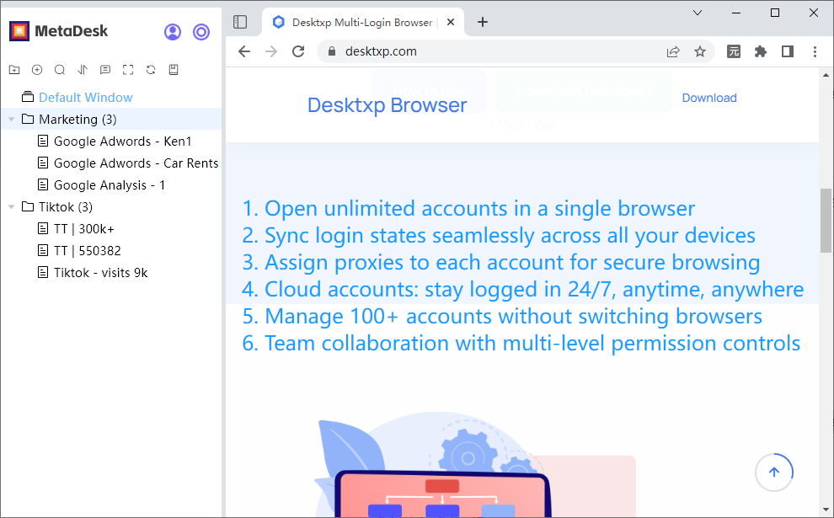Screen dimensions: 834x518
Task: Click the flowchart monitor illustration
Action: (442, 494)
